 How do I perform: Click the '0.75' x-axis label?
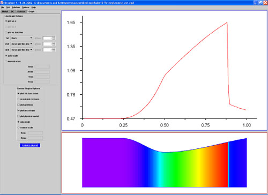[205, 125]
